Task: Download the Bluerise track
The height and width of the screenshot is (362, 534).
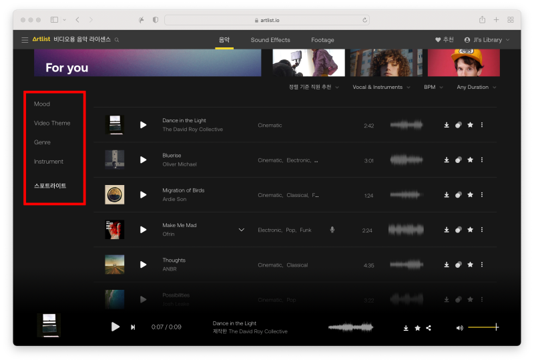Action: coord(447,160)
